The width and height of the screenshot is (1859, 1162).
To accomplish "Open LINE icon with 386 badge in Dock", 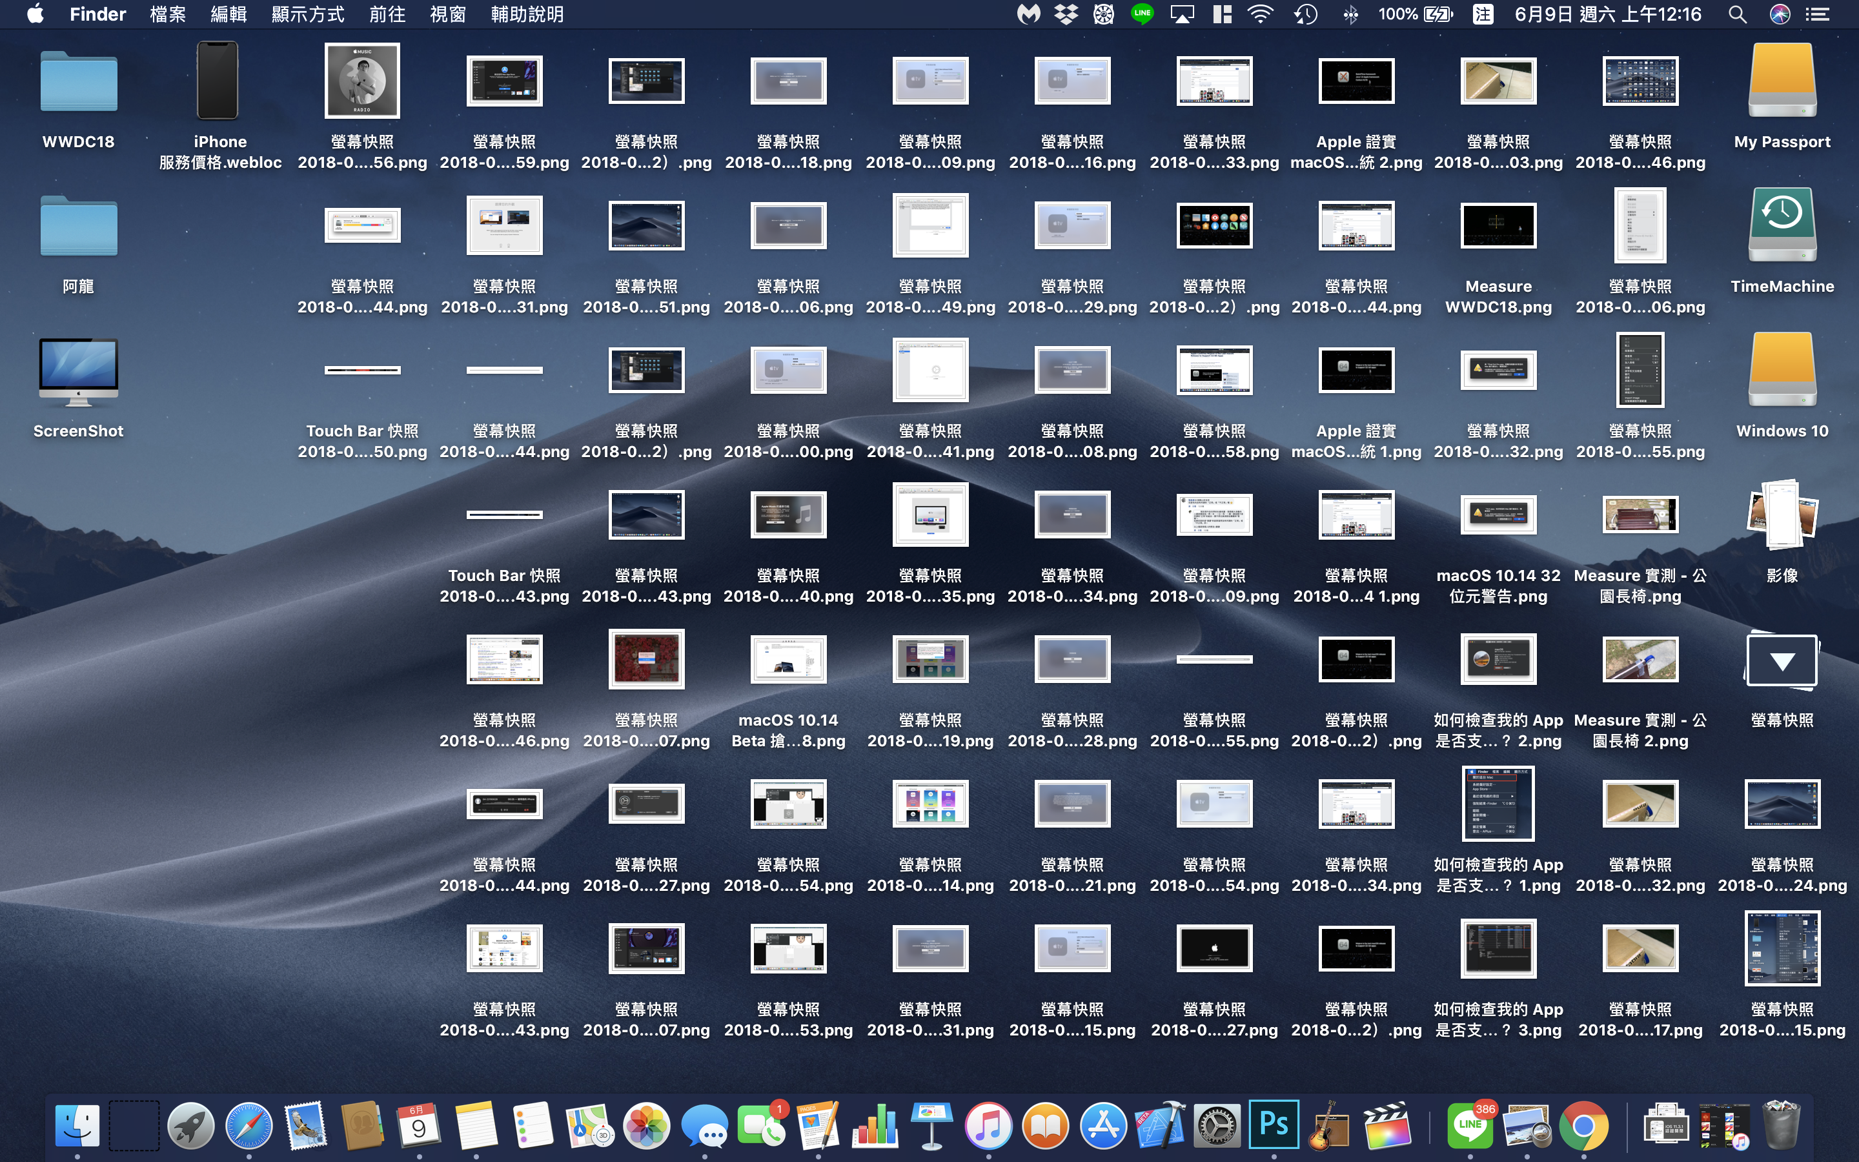I will click(x=1470, y=1125).
